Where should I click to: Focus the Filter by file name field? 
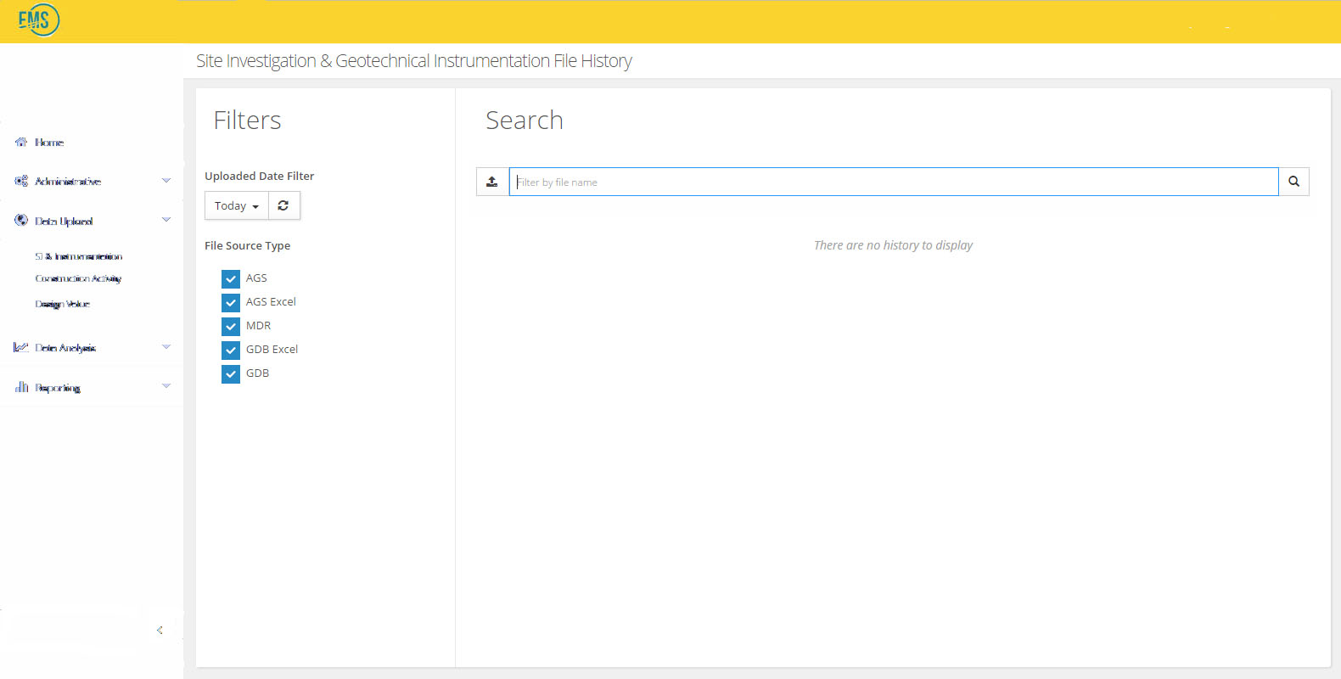pos(894,182)
